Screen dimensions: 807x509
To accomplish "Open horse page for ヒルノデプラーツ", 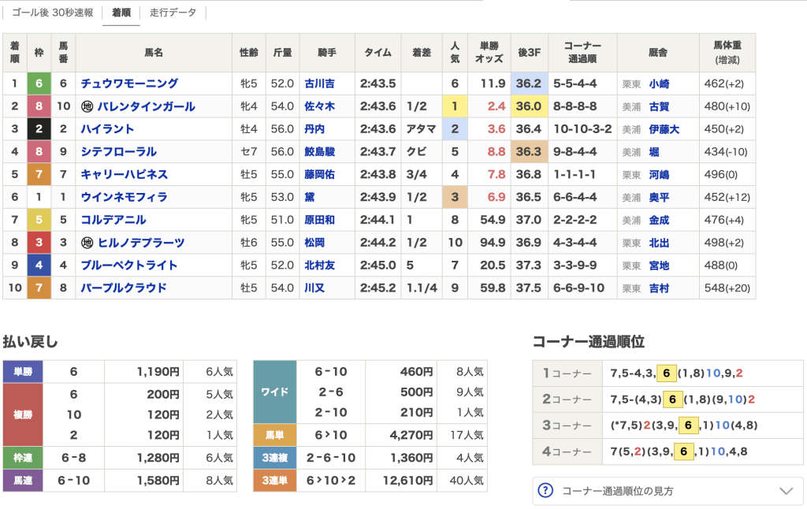I will click(142, 243).
